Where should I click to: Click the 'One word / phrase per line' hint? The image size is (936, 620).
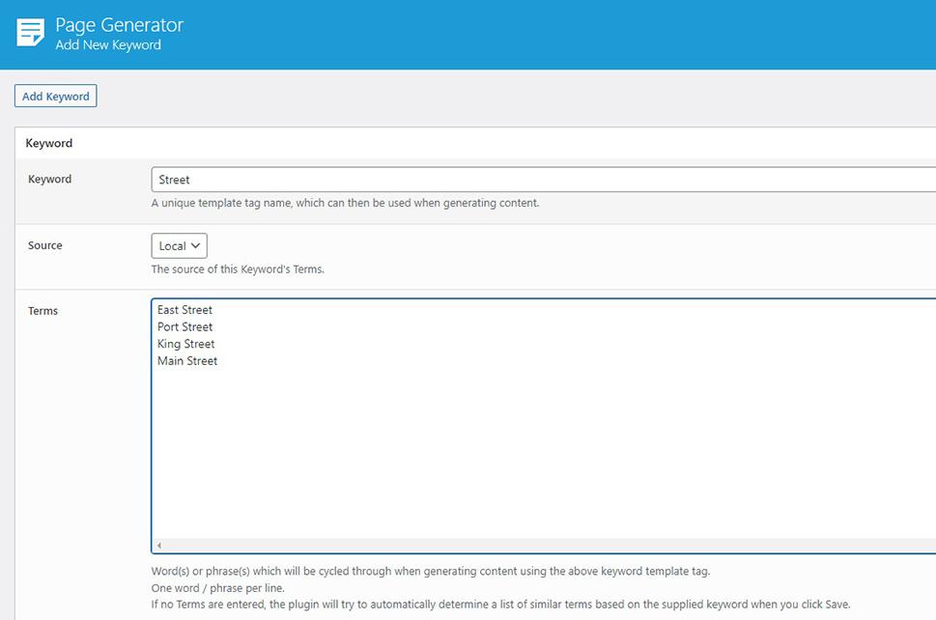coord(218,588)
